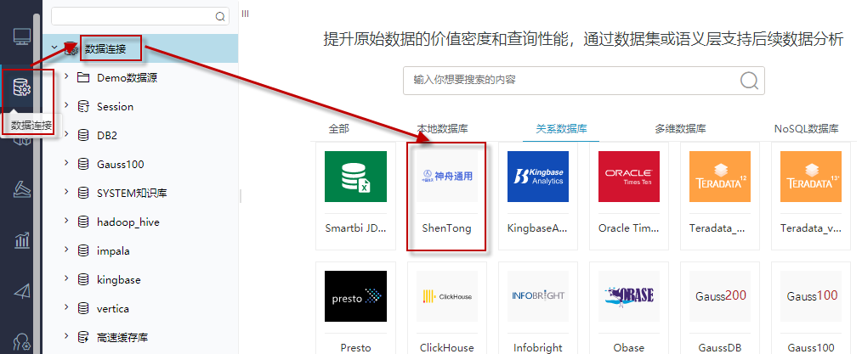Select the Obase logo tile

[628, 296]
